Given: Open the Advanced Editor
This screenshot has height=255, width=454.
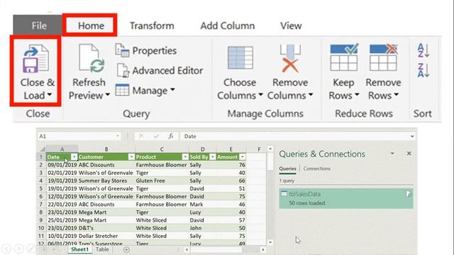Looking at the screenshot, I should click(160, 71).
